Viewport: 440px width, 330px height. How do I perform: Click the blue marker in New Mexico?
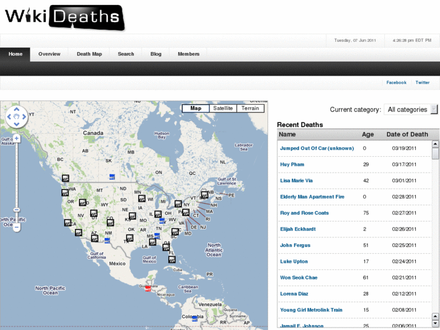tap(107, 240)
